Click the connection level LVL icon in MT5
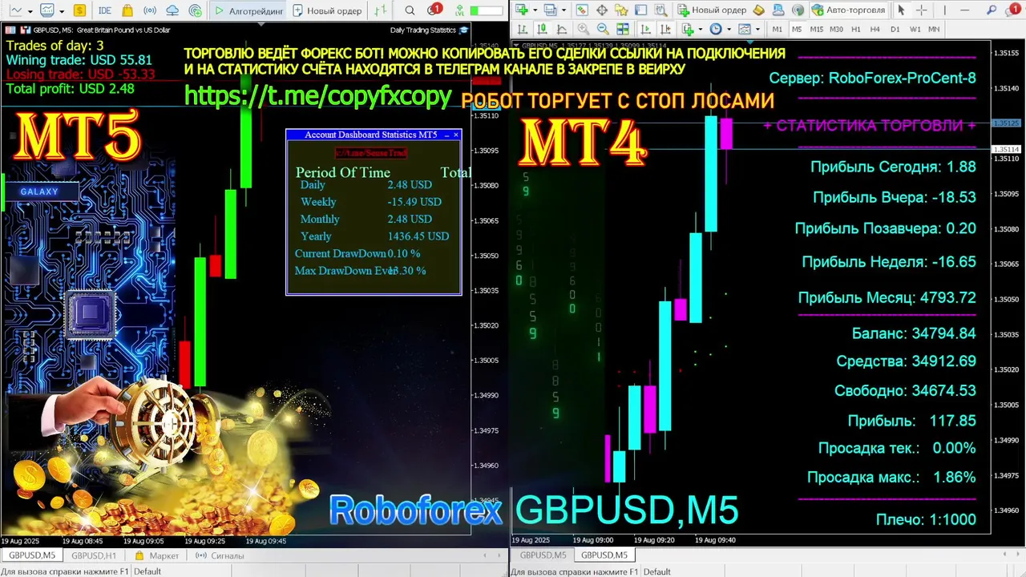Viewport: 1026px width, 577px height. click(x=459, y=10)
